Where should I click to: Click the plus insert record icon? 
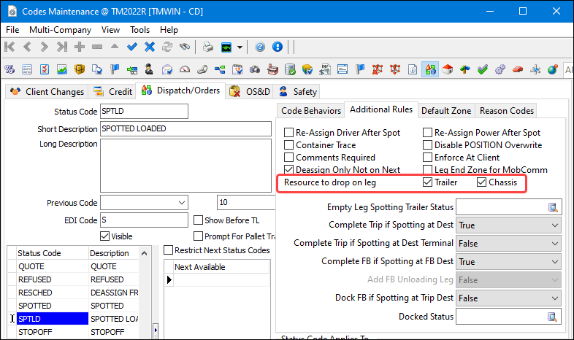pos(80,47)
